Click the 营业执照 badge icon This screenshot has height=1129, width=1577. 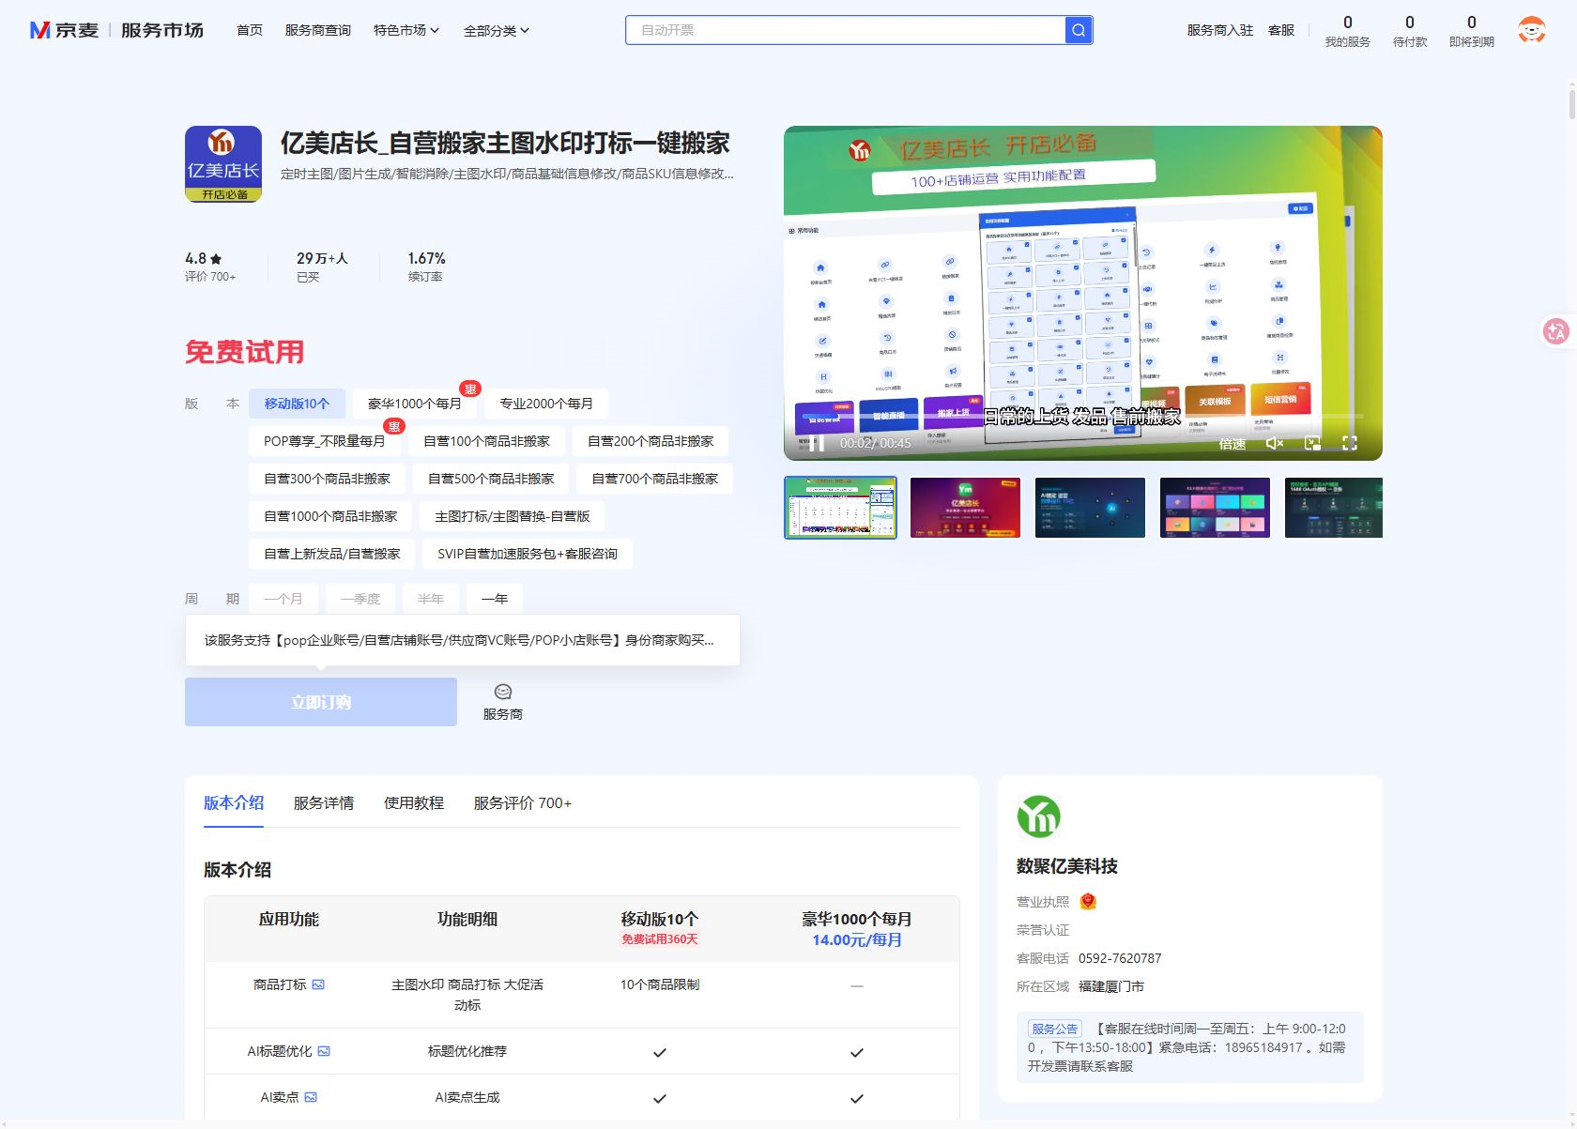click(x=1088, y=902)
